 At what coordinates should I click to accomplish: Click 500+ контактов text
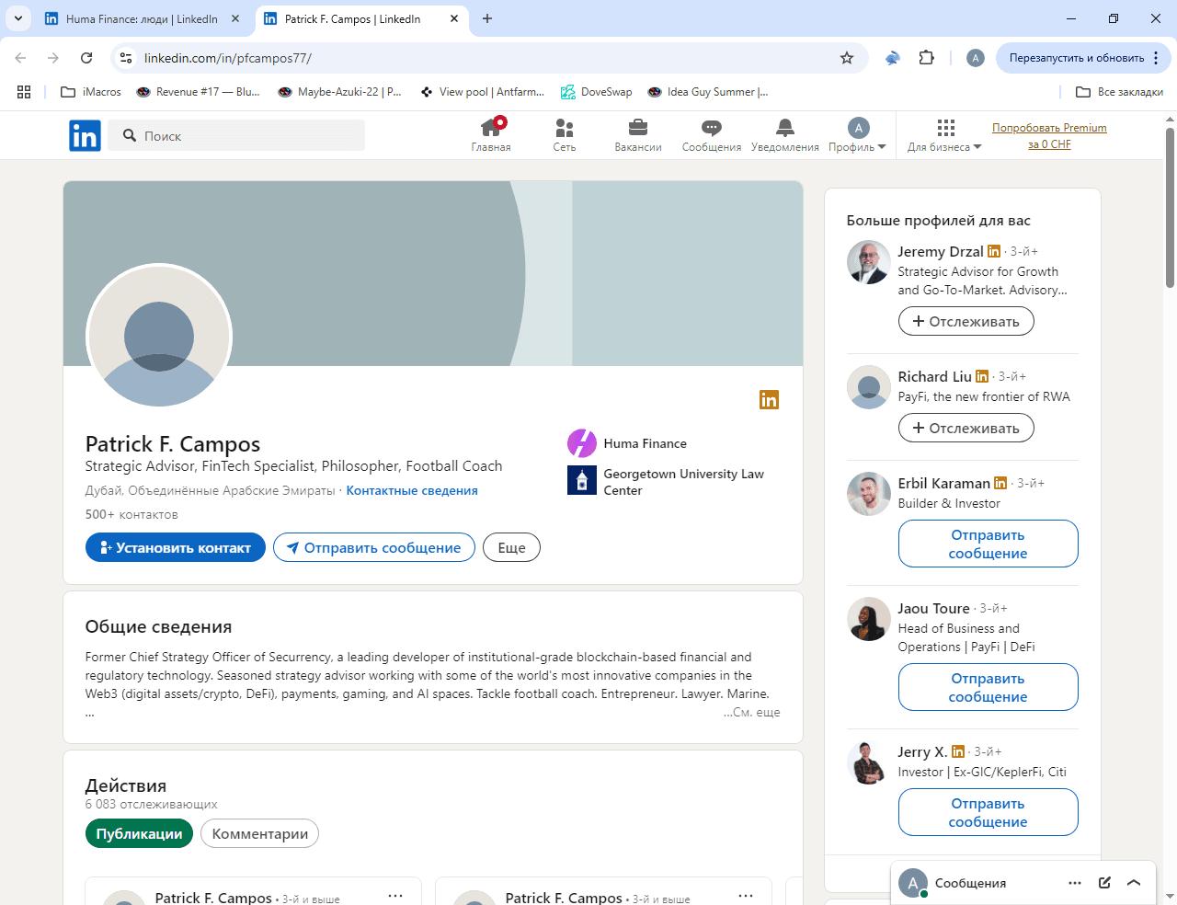pos(131,514)
